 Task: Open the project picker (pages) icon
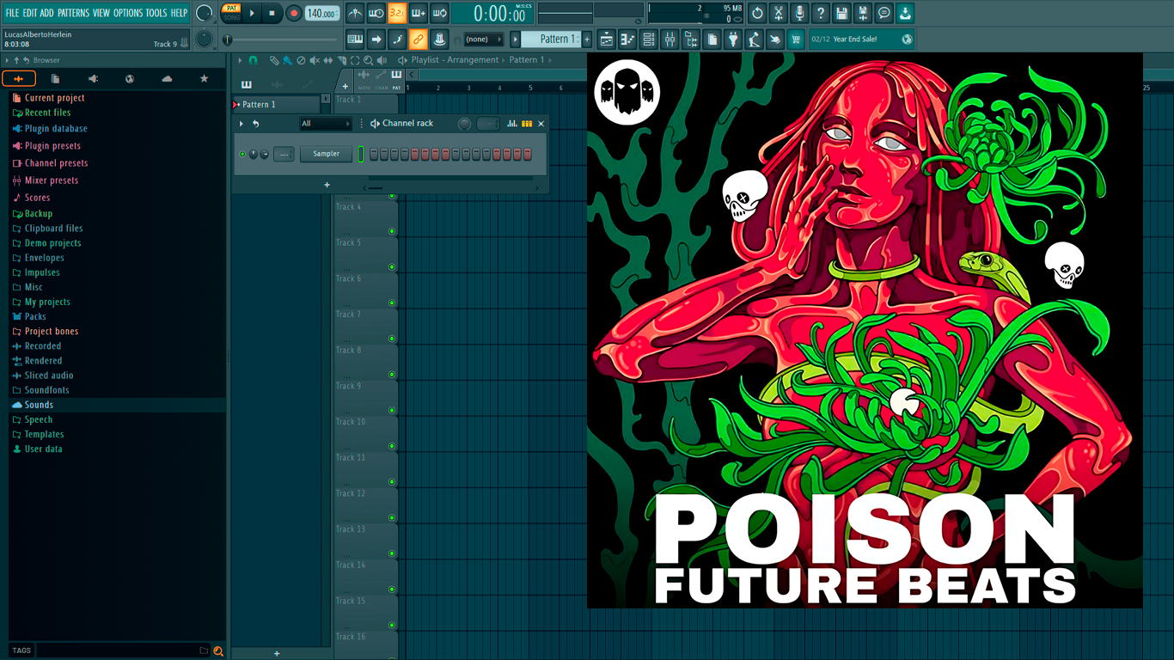click(x=712, y=39)
